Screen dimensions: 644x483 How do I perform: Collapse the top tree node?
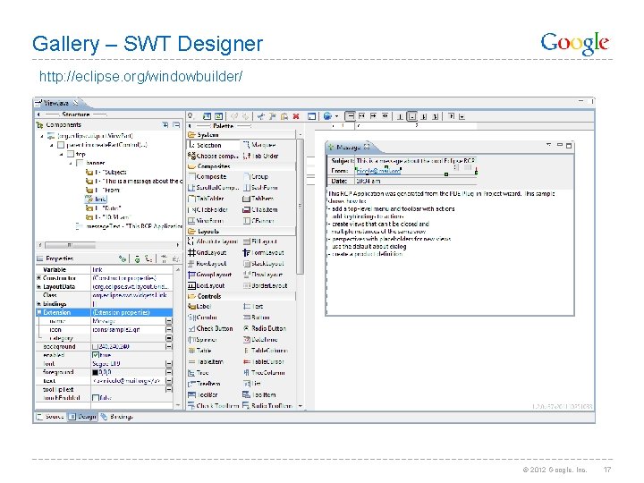[x=62, y=155]
